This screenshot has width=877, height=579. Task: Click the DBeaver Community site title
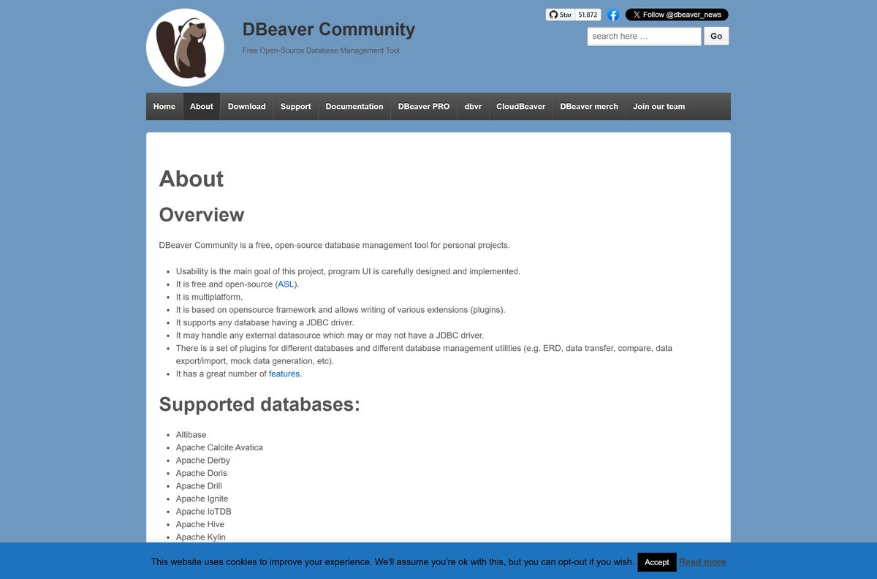pos(329,29)
